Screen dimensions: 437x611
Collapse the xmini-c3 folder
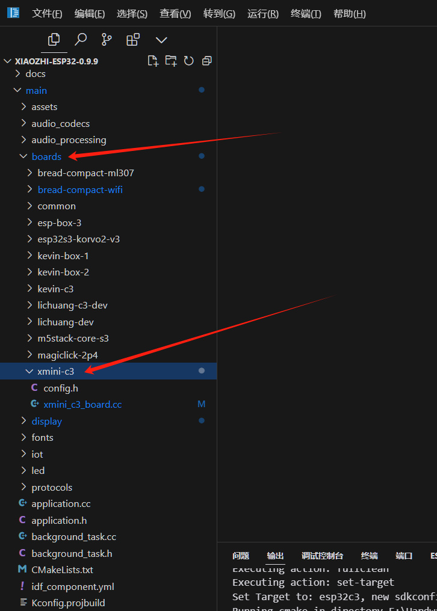pos(55,372)
